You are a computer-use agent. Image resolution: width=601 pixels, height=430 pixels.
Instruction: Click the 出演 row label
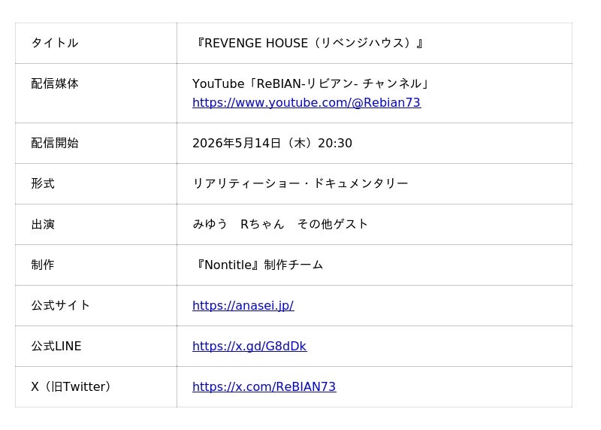tap(43, 225)
